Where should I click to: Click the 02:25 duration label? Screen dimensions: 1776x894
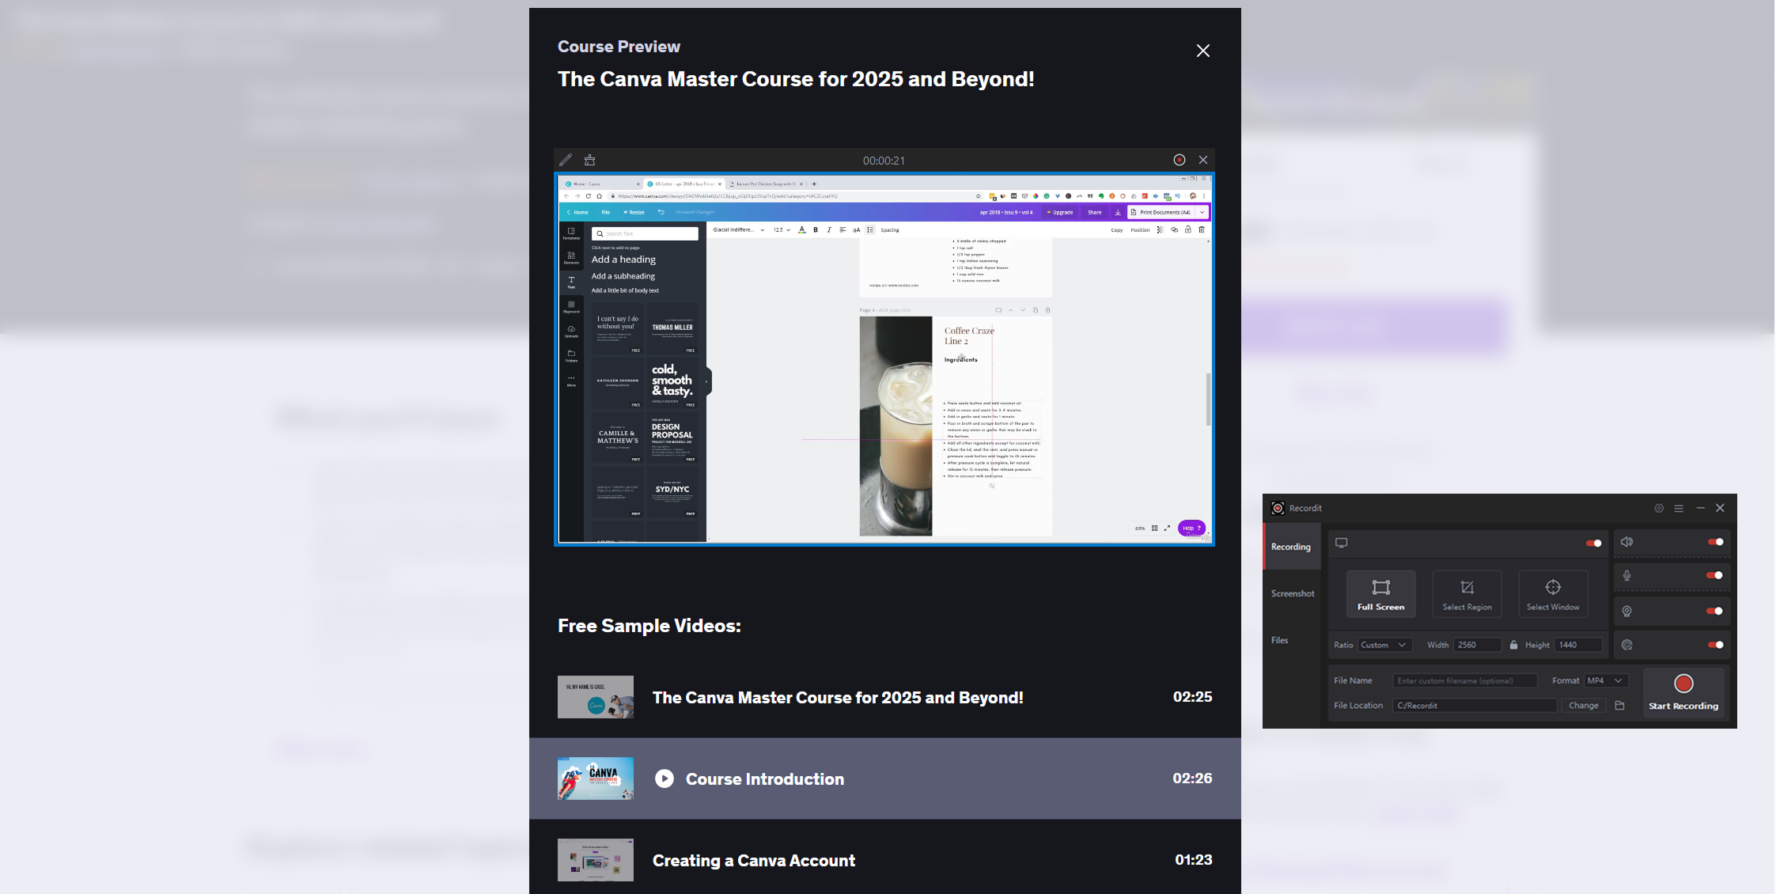click(1192, 697)
